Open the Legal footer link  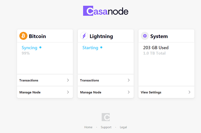tap(123, 127)
